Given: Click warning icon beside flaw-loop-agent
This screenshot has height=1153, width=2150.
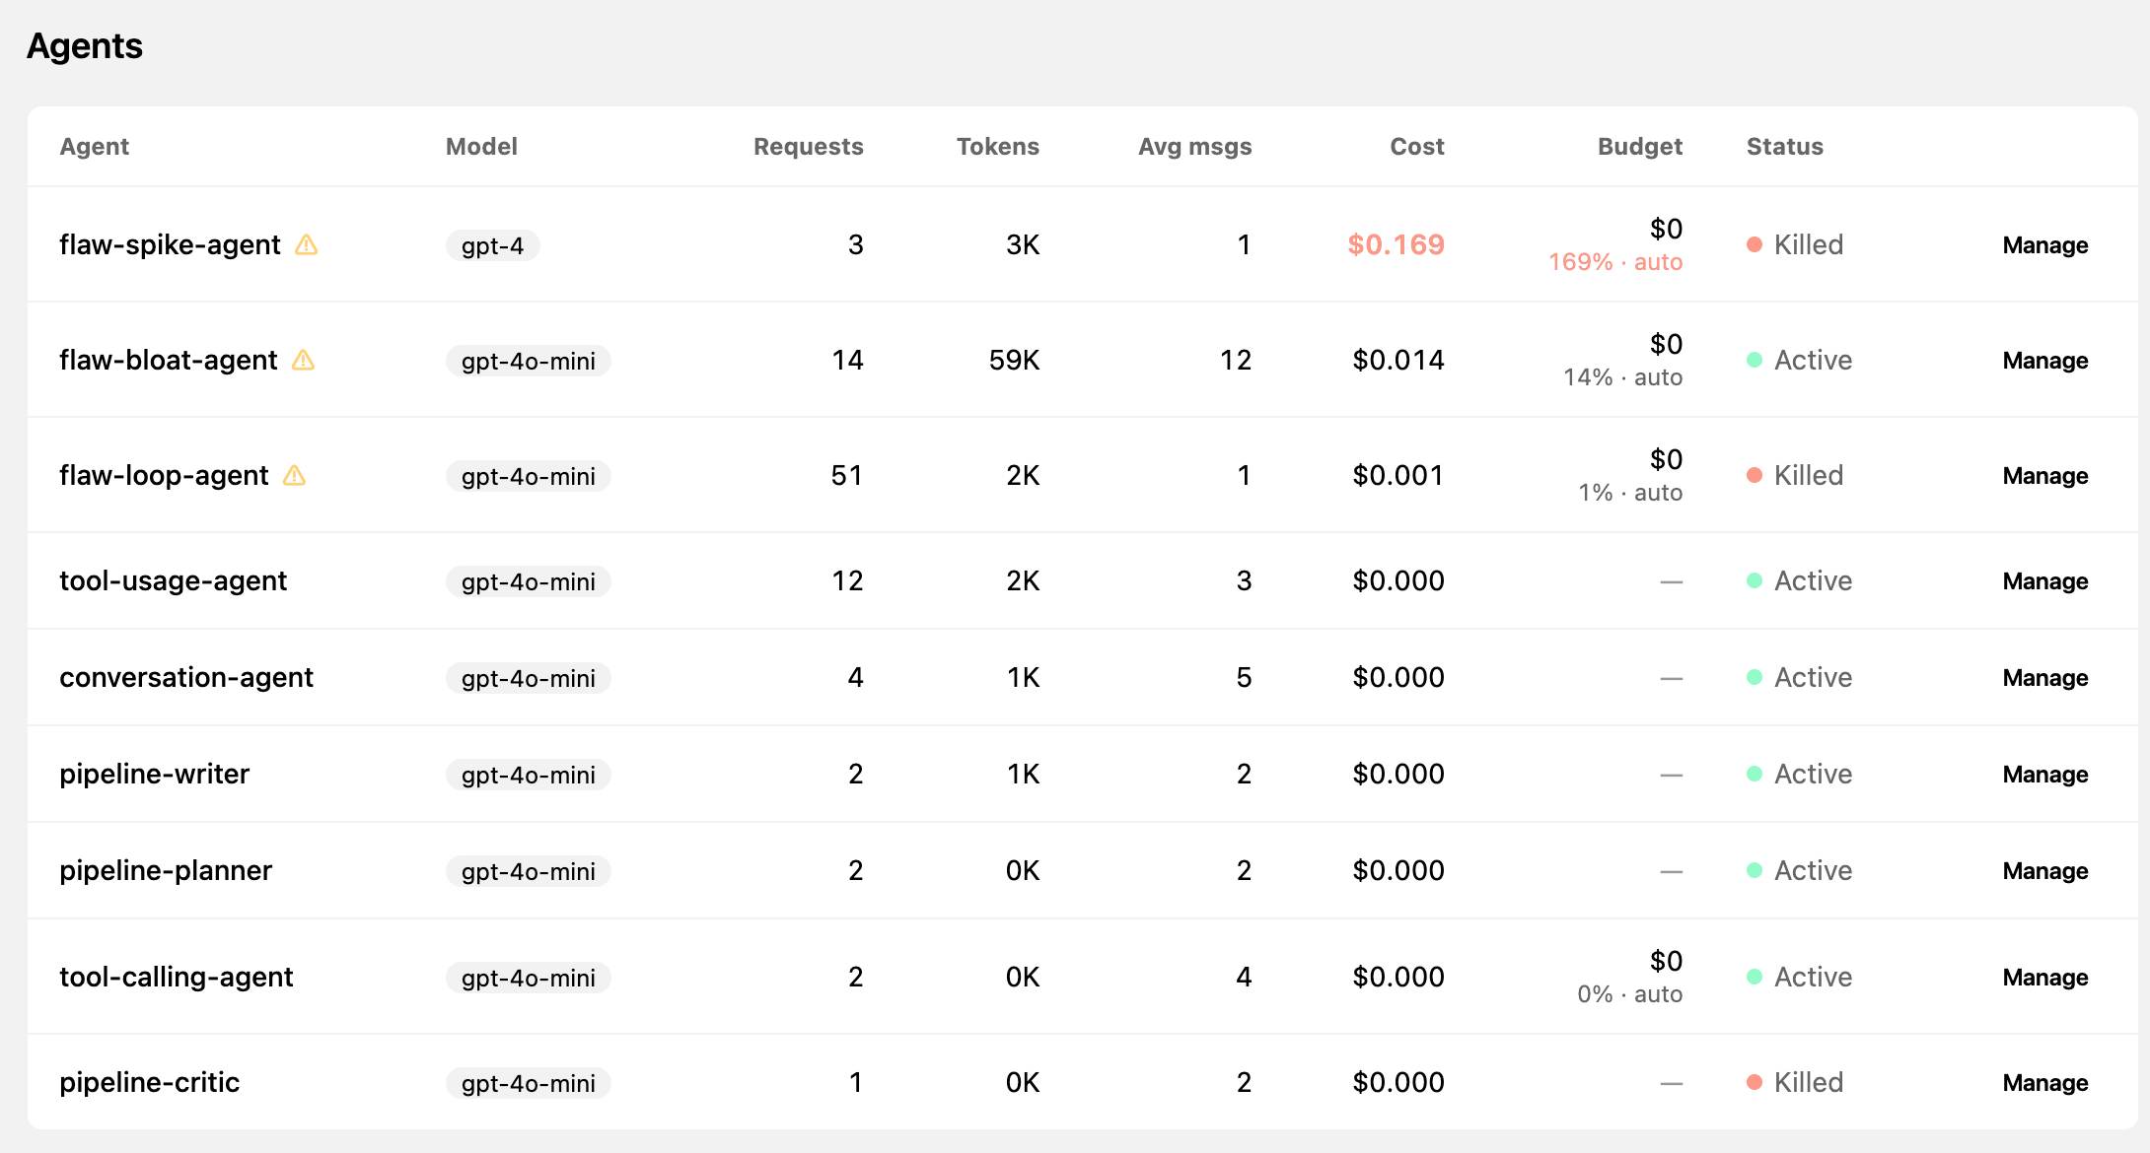Looking at the screenshot, I should (x=295, y=475).
